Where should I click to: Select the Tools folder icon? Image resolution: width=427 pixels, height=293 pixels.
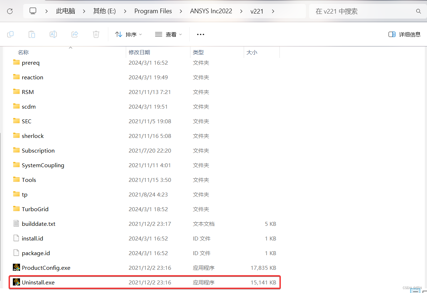click(16, 179)
